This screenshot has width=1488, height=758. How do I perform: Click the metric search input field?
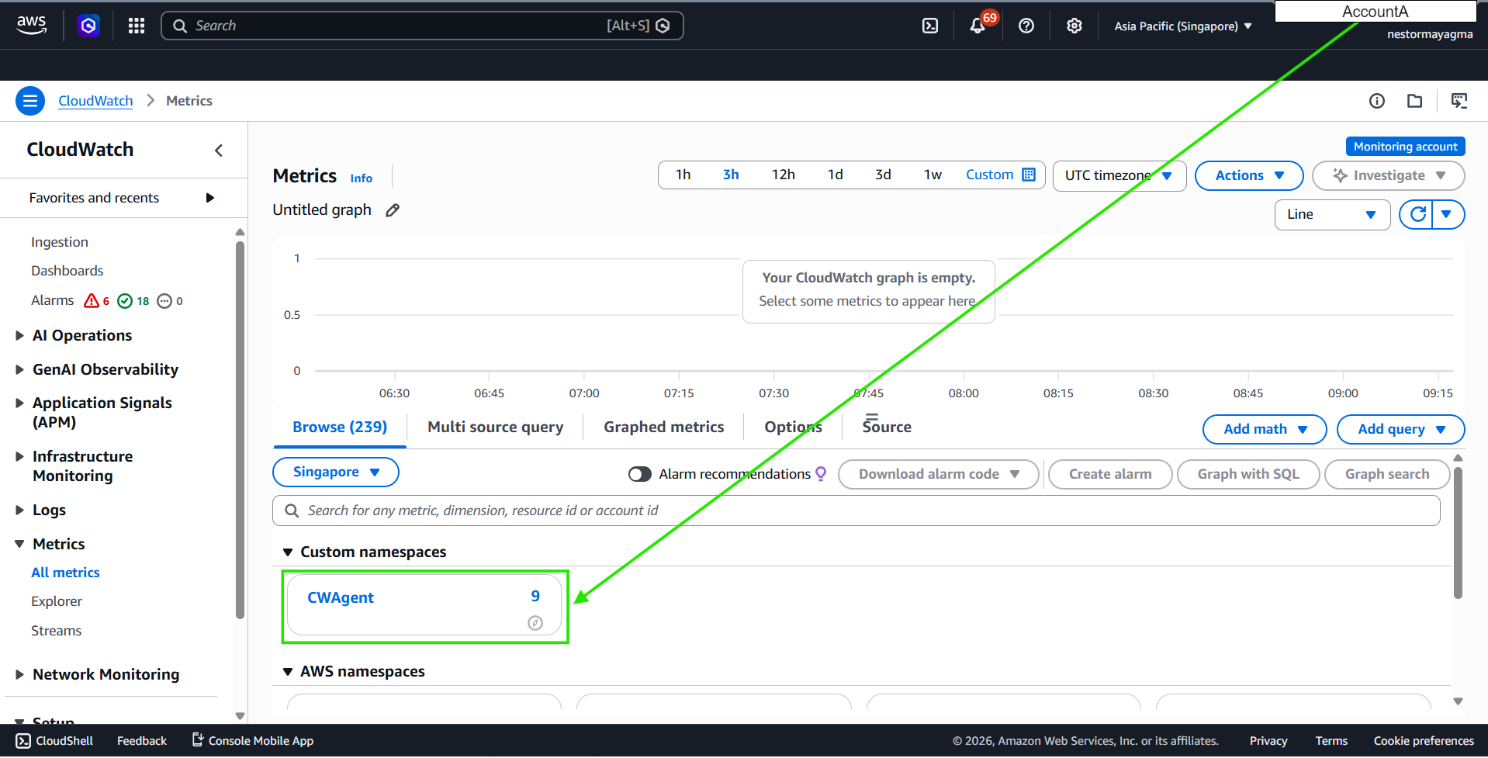(856, 511)
